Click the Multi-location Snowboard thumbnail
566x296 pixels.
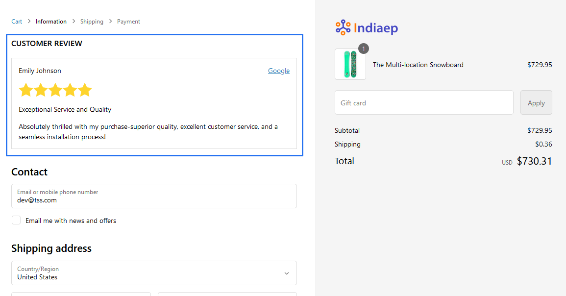click(x=350, y=64)
